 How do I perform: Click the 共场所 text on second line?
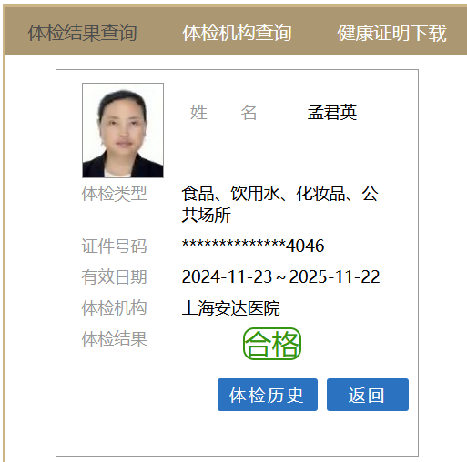(207, 215)
